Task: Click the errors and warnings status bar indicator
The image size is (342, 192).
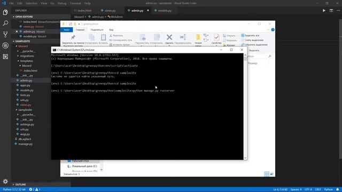Action: coord(35,189)
